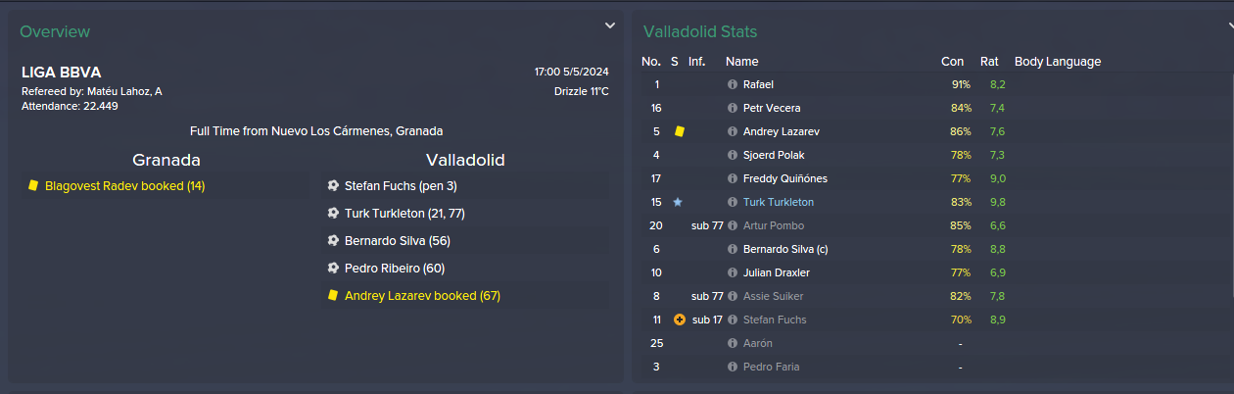Click the info icon next to Pedro Faria
This screenshot has height=394, width=1234.
pos(732,367)
